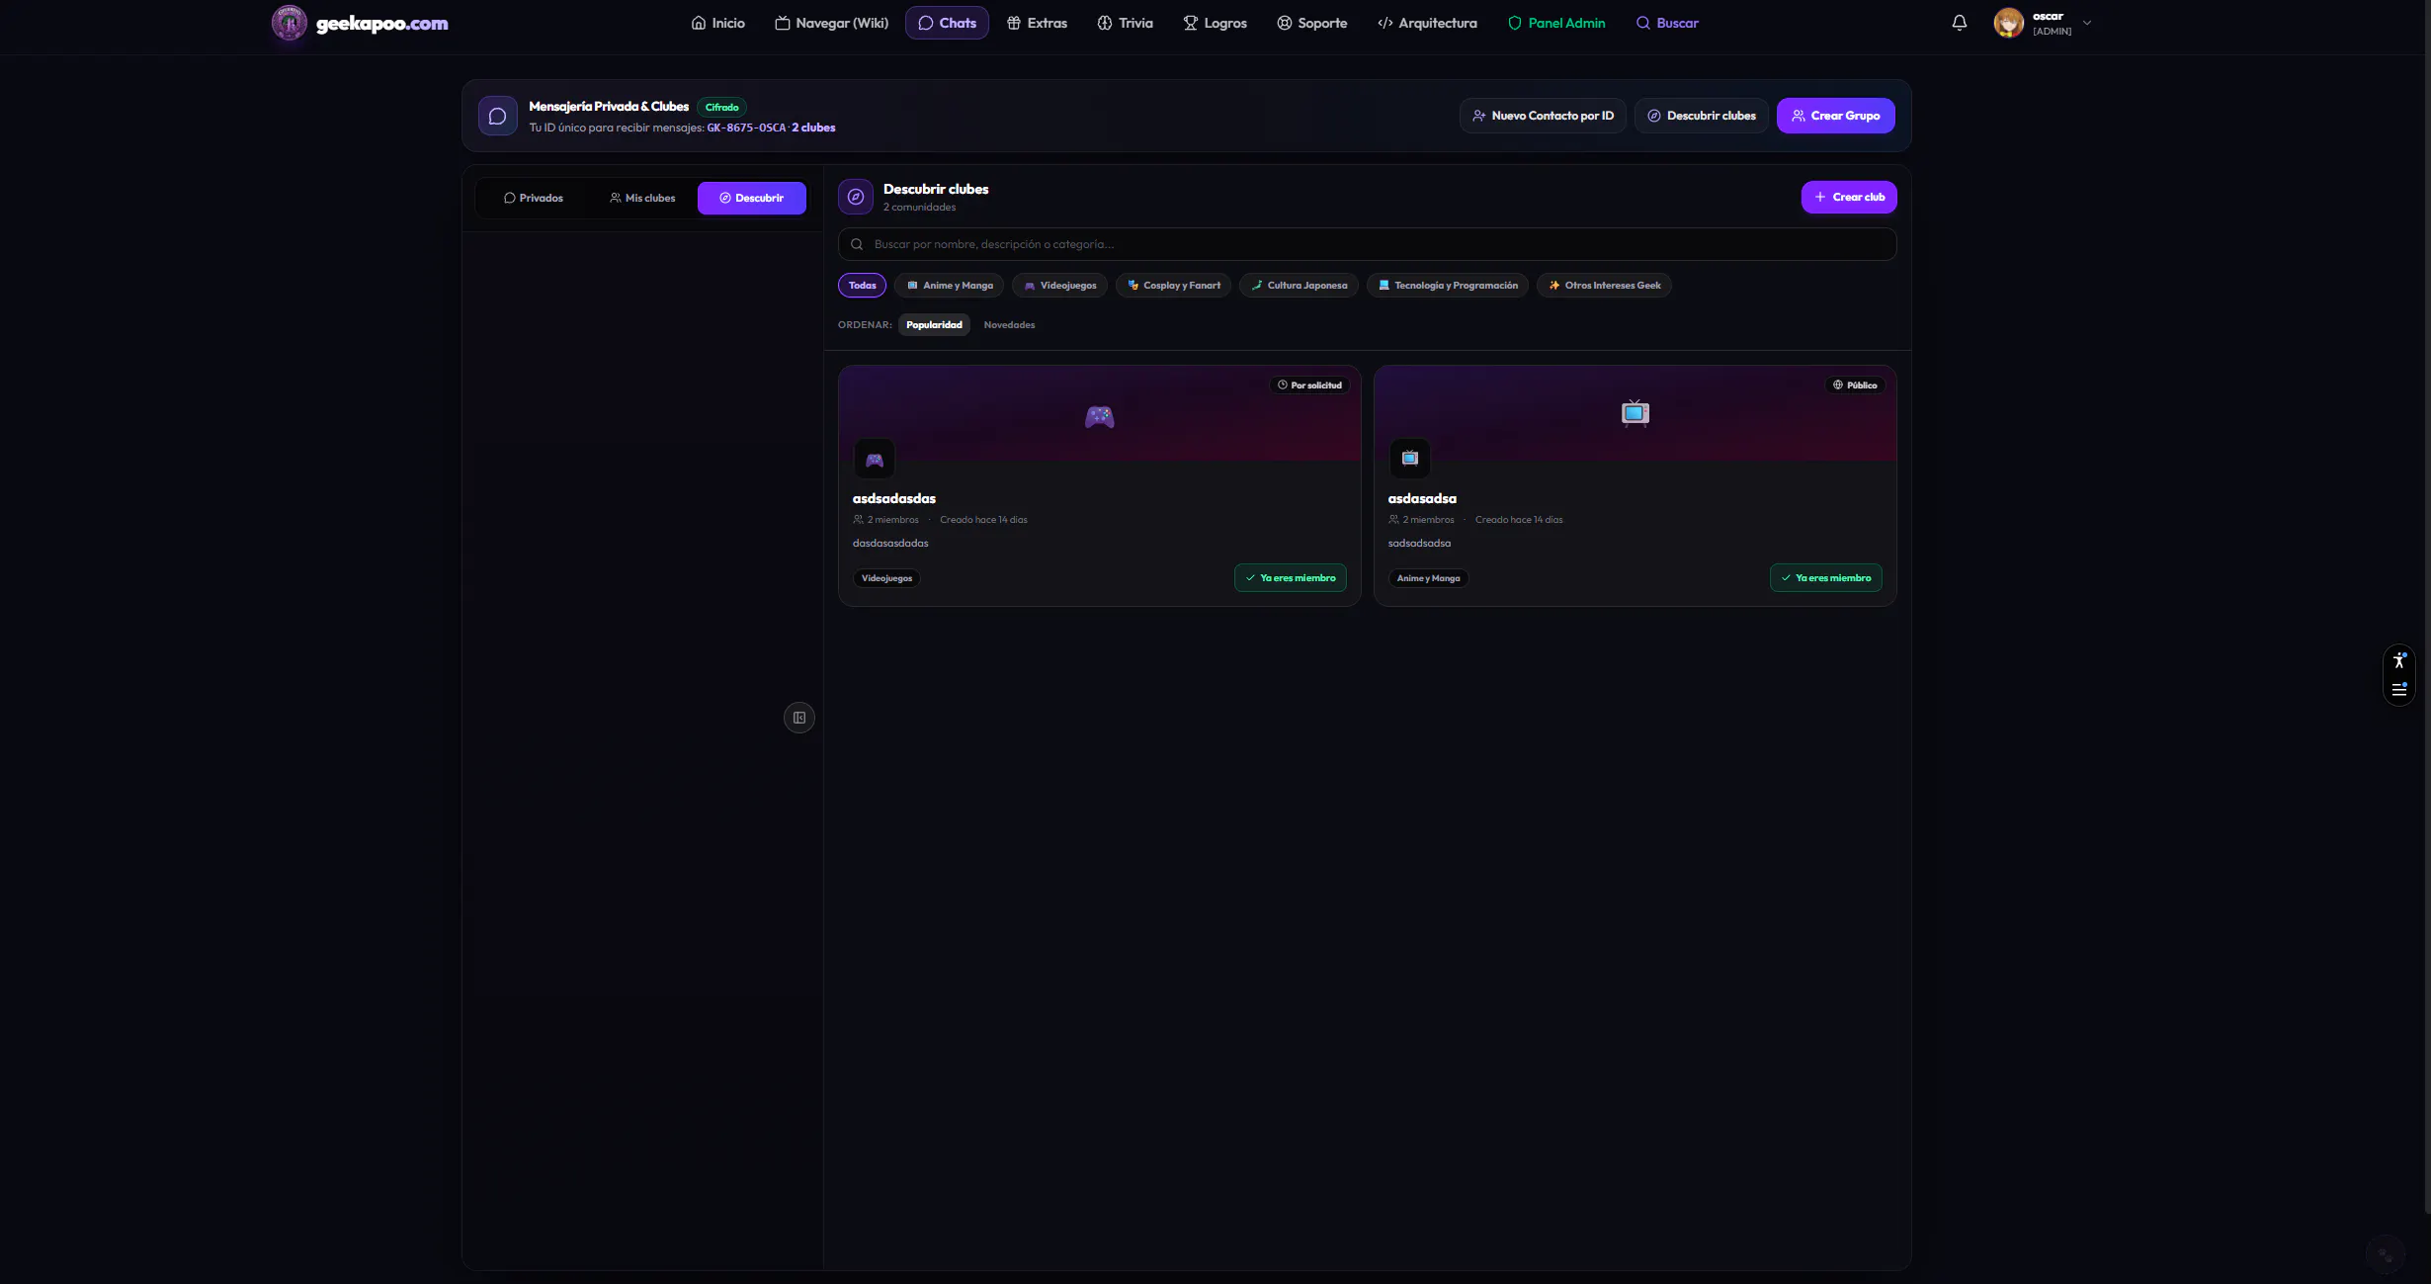Click the Descubrir clubes button in the header

tap(1701, 116)
